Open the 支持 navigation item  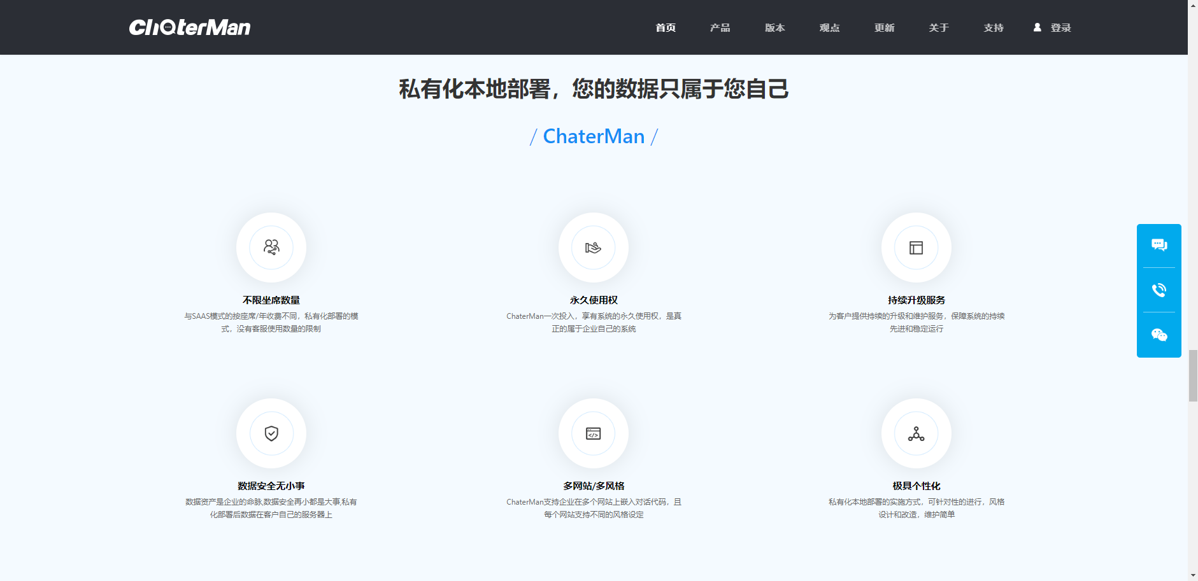[994, 27]
